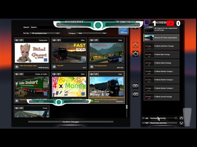Select ProMods Assets Package in active list
197x147 pixels.
161,97
